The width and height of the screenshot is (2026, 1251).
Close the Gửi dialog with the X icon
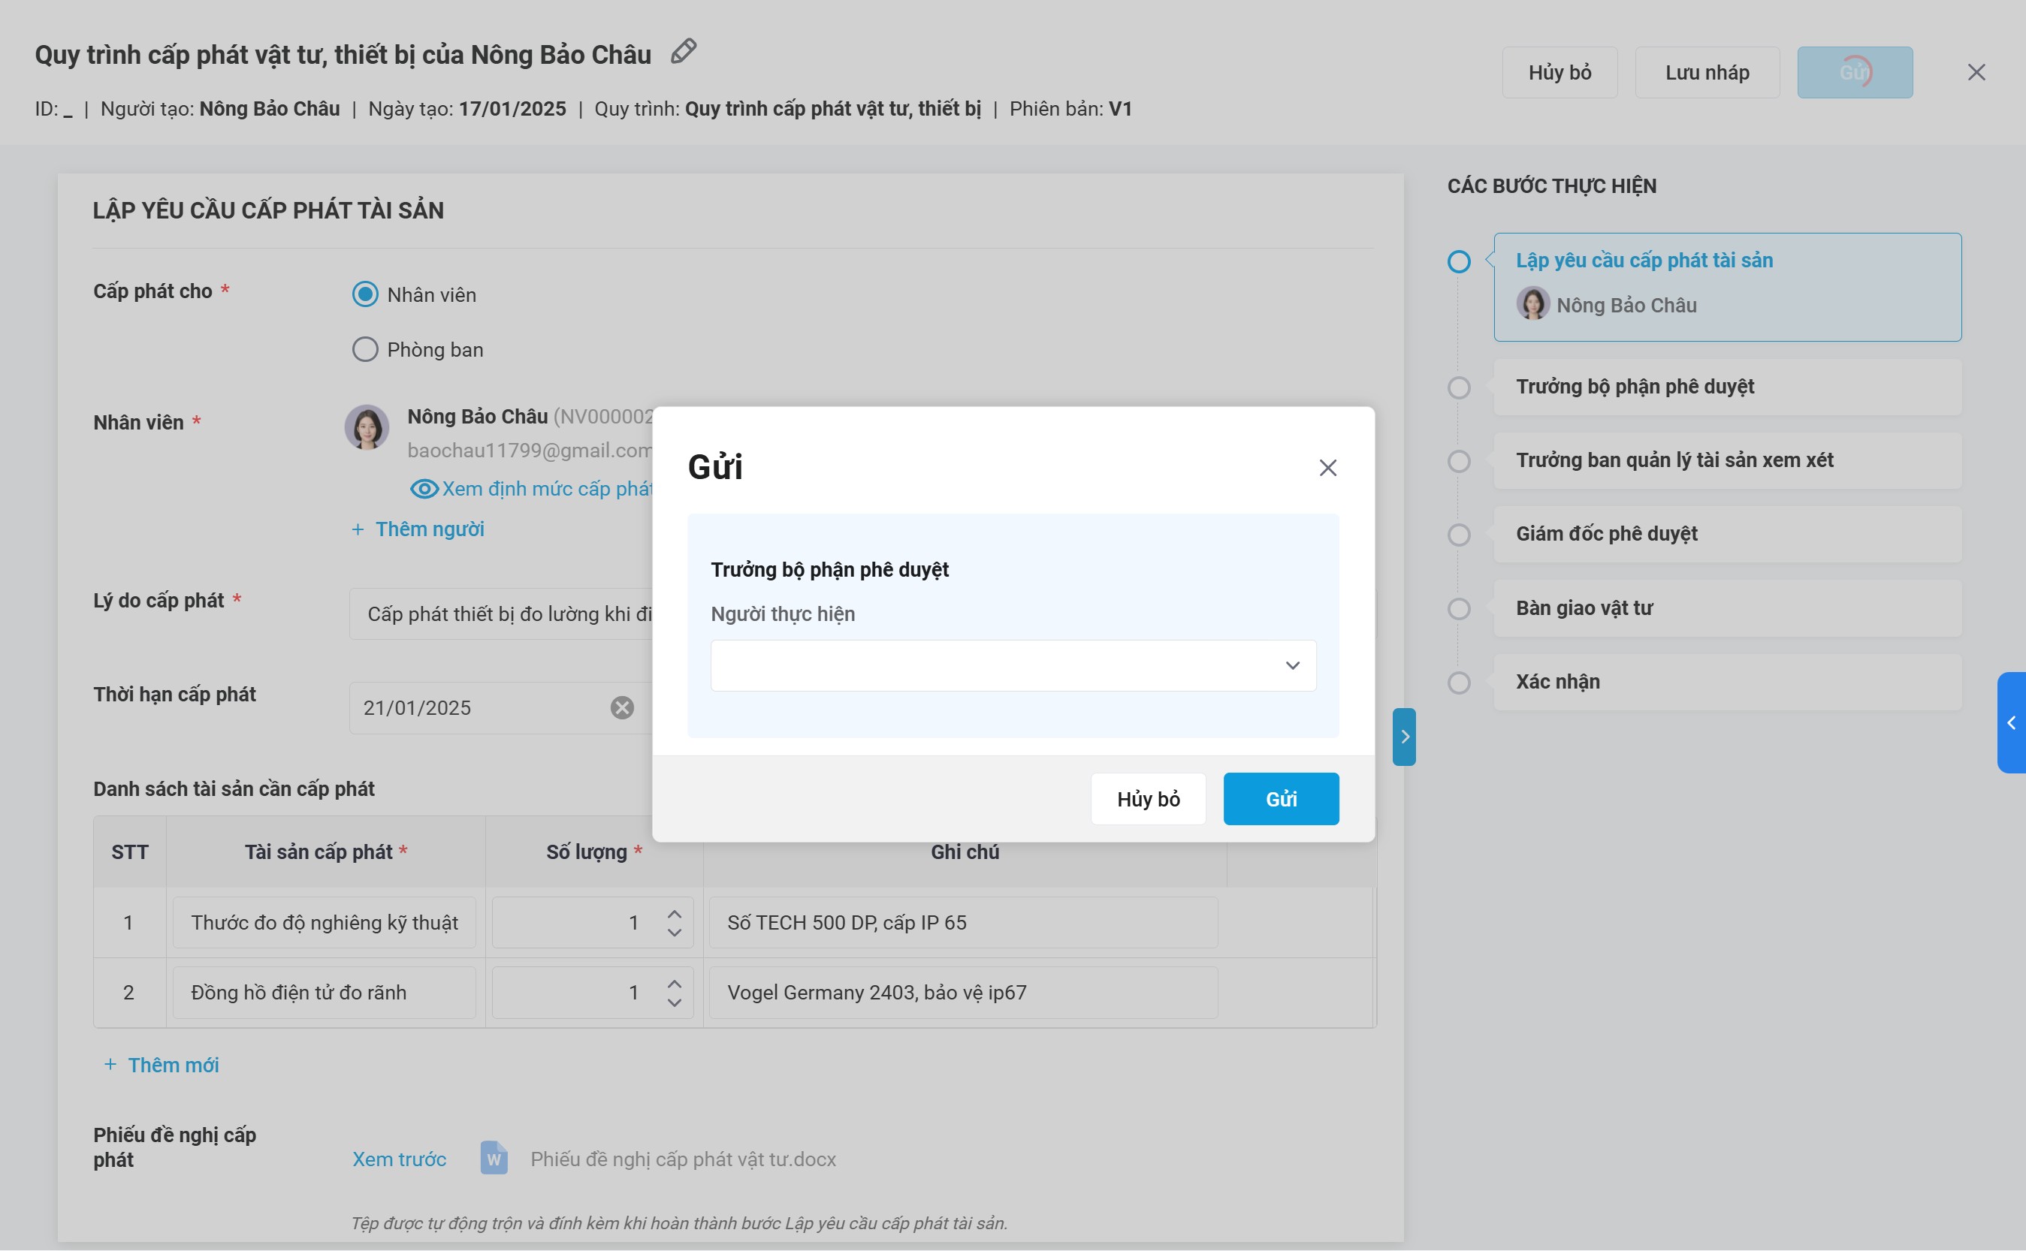[x=1327, y=468]
